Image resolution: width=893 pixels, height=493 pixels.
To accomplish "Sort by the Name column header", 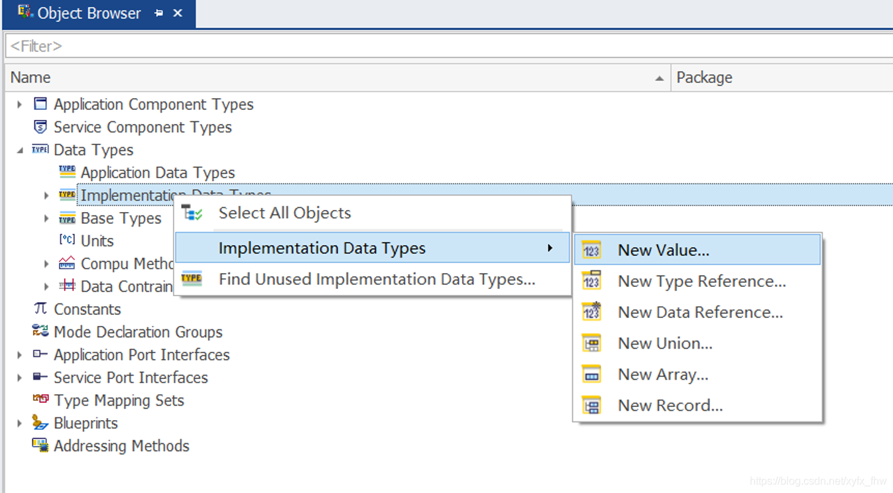I will 337,78.
